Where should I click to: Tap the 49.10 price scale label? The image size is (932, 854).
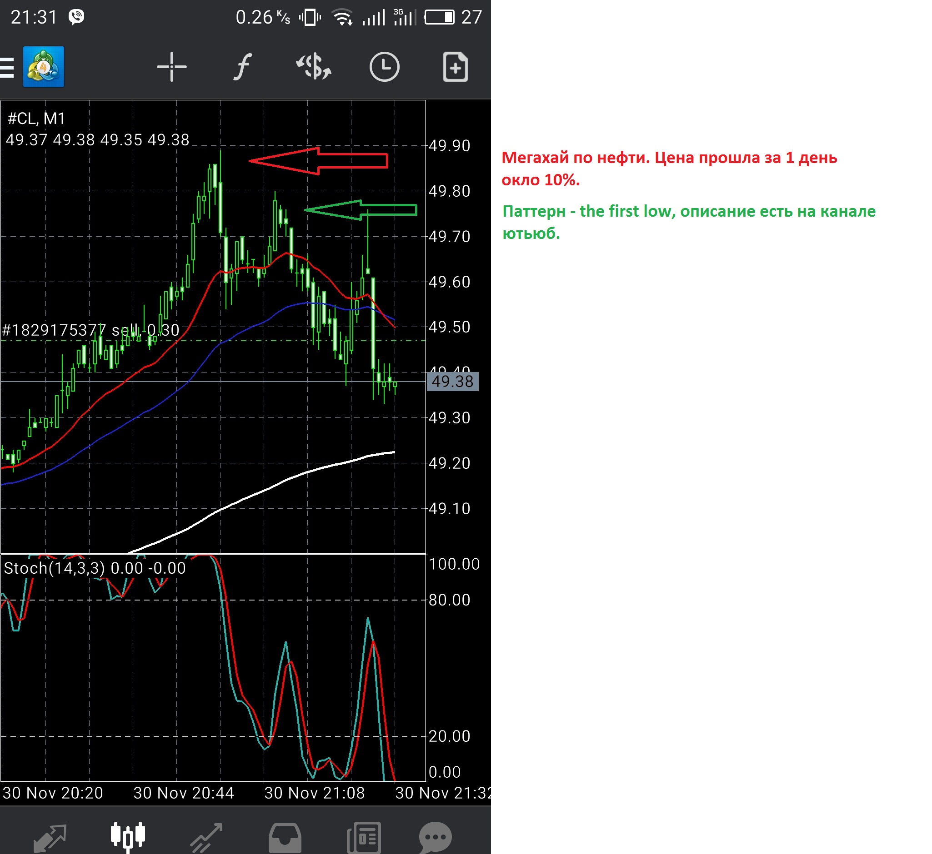click(x=449, y=509)
